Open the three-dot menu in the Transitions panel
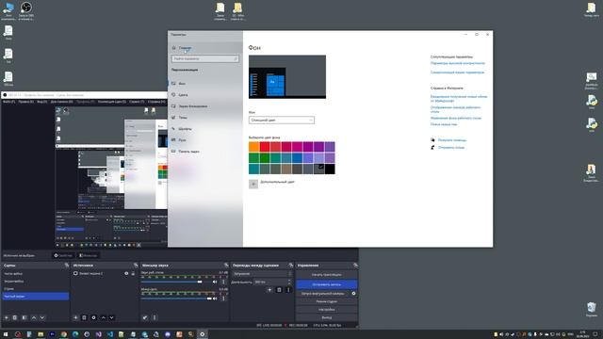Viewport: 603px width, 339px height. click(288, 290)
